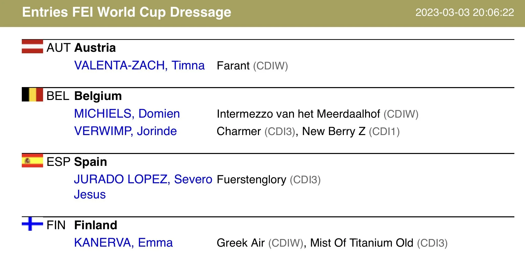Image resolution: width=525 pixels, height=260 pixels.
Task: Open rider MICHIELS, Domien link
Action: (x=127, y=114)
